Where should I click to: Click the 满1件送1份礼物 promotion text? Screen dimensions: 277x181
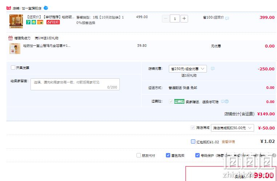coord(46,38)
